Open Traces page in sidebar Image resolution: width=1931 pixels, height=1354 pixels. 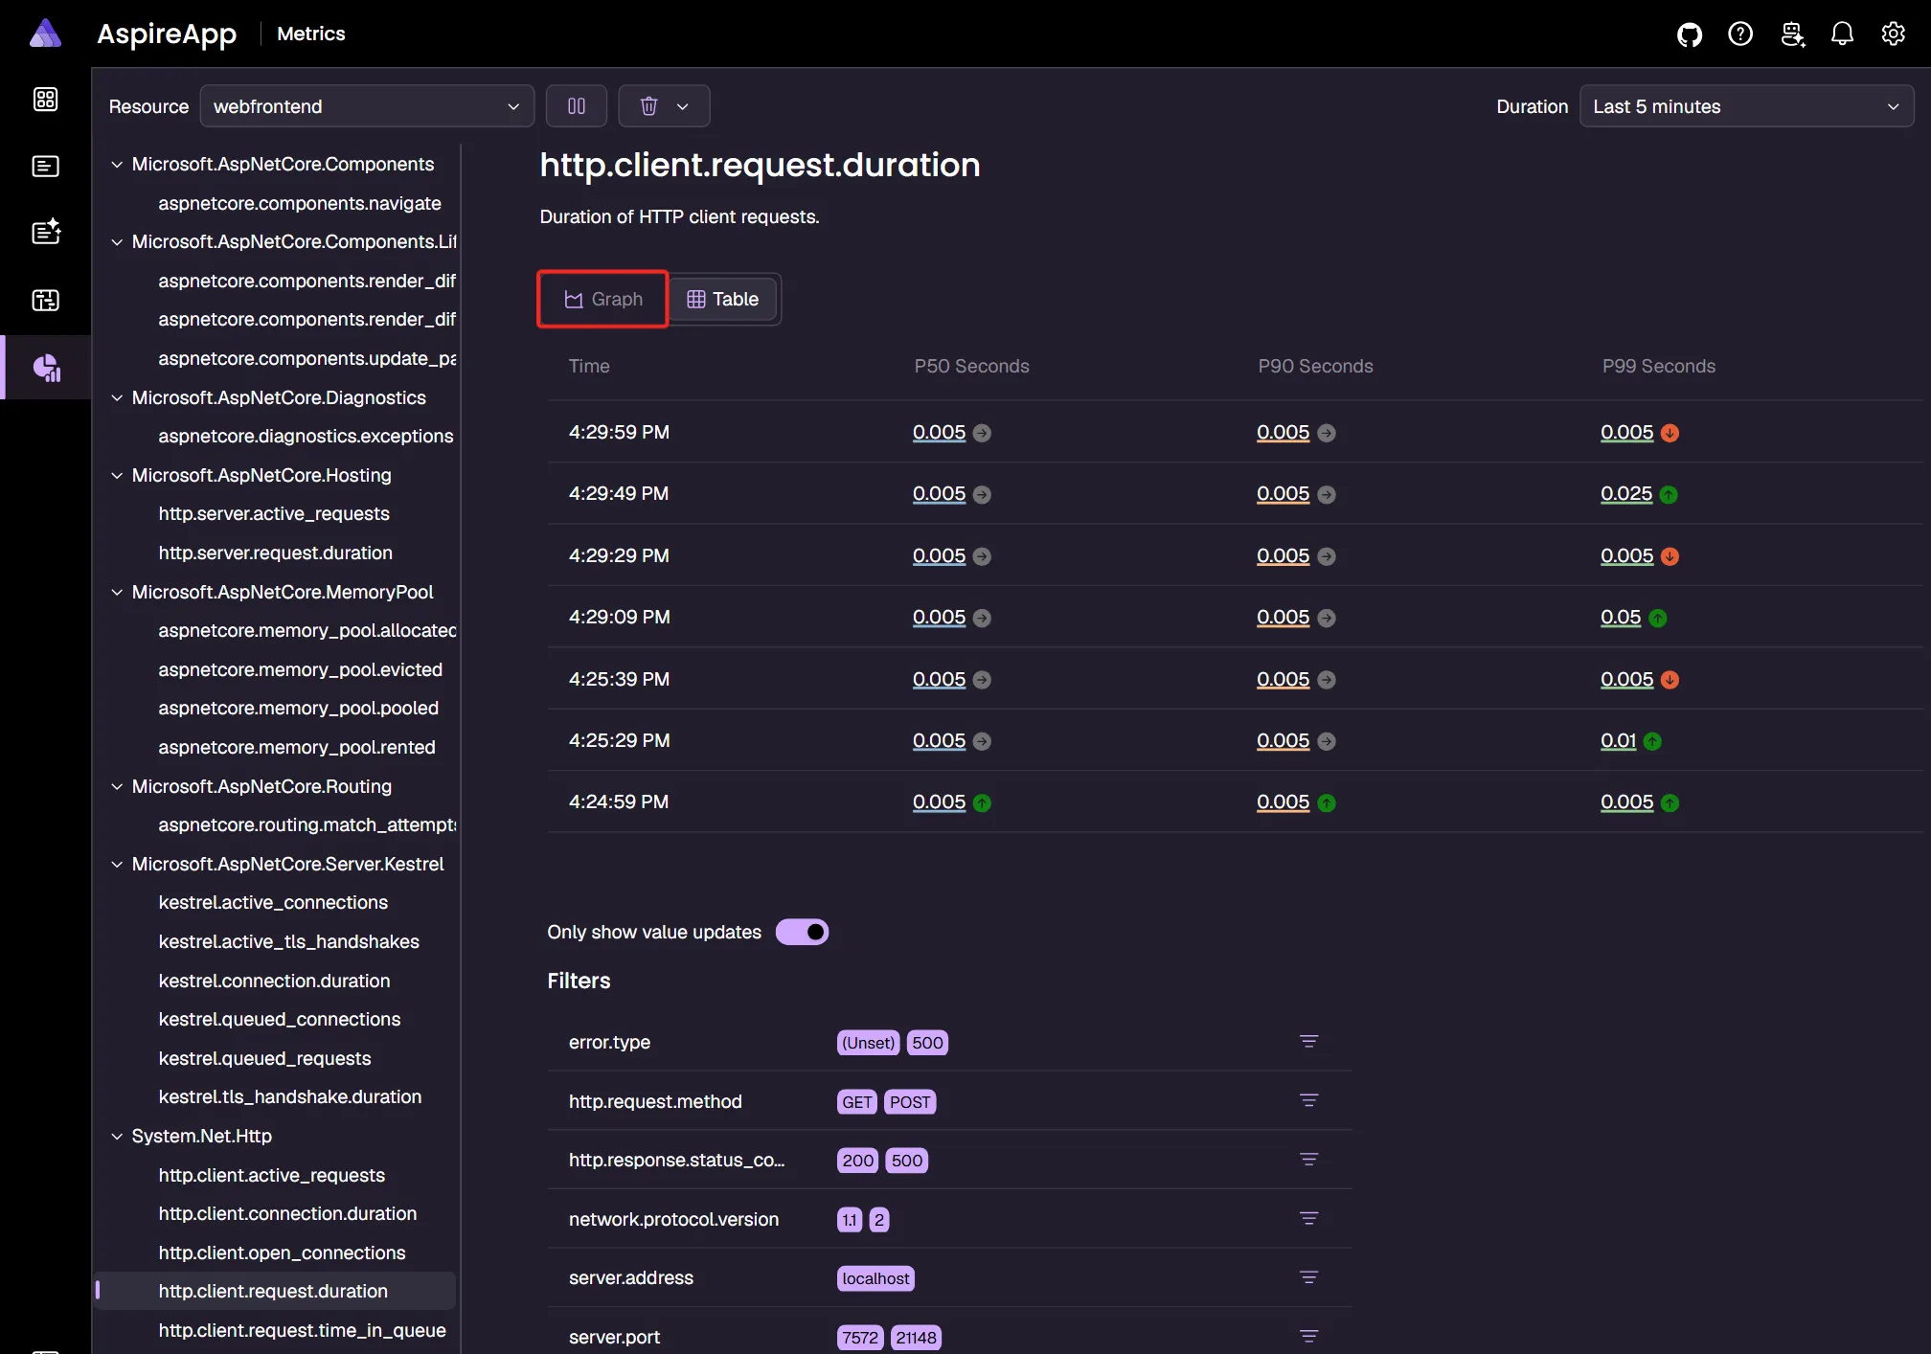45,300
